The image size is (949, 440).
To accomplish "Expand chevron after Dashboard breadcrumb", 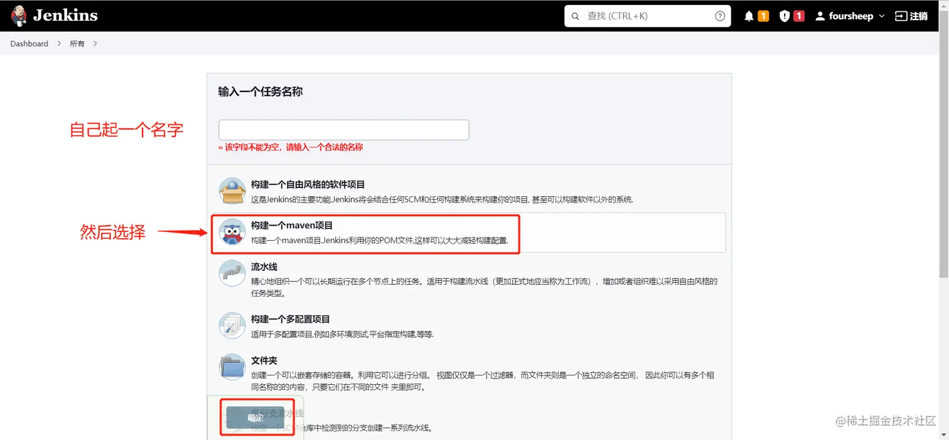I will tap(58, 44).
